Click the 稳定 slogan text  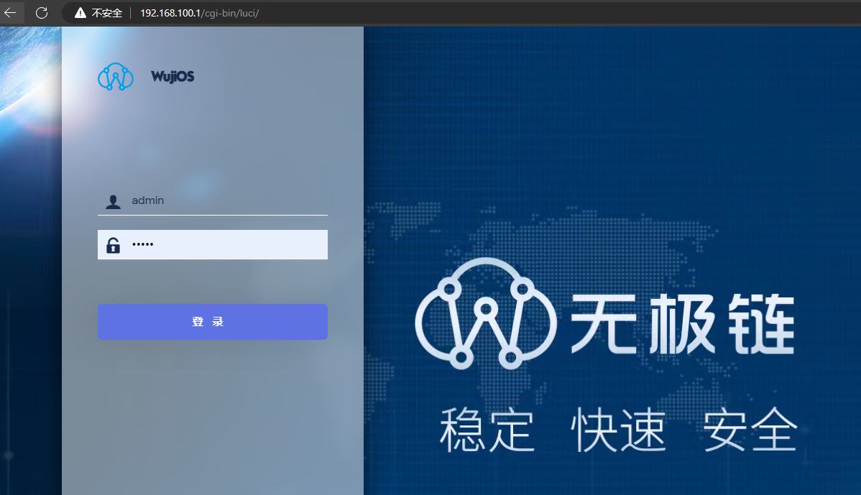[487, 431]
